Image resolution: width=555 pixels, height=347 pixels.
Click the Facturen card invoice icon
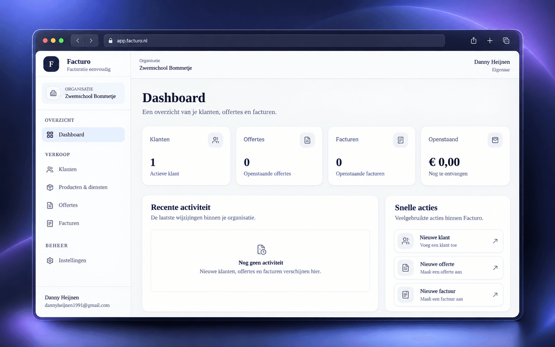(401, 140)
